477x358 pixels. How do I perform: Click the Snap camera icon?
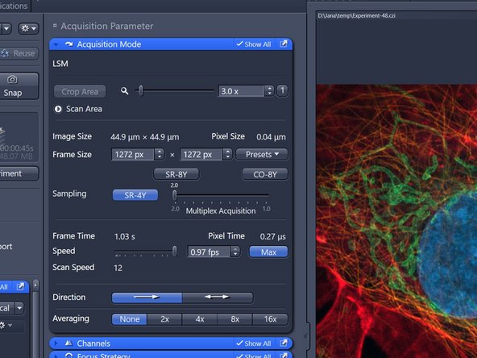coord(12,80)
